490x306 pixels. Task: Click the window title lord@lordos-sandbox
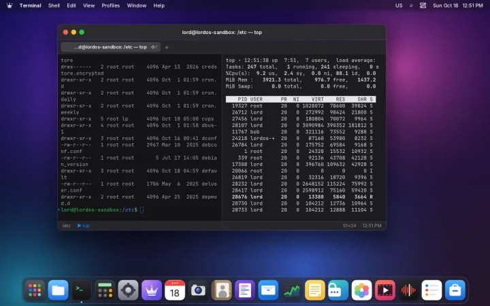(x=222, y=32)
